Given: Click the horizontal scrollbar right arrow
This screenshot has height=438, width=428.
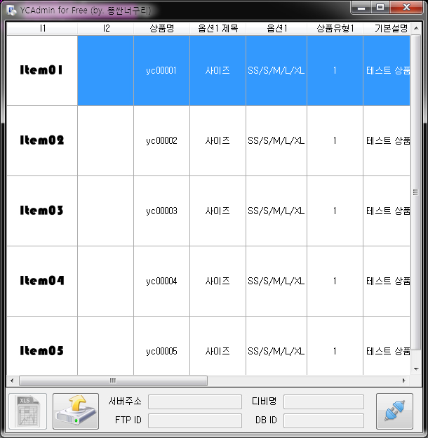Looking at the screenshot, I should (x=404, y=380).
